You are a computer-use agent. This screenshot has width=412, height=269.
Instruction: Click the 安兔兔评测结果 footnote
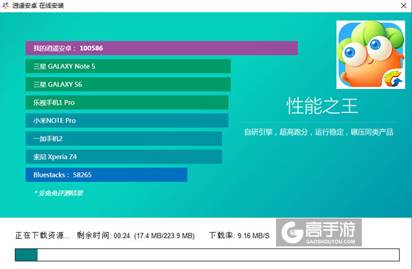58,193
